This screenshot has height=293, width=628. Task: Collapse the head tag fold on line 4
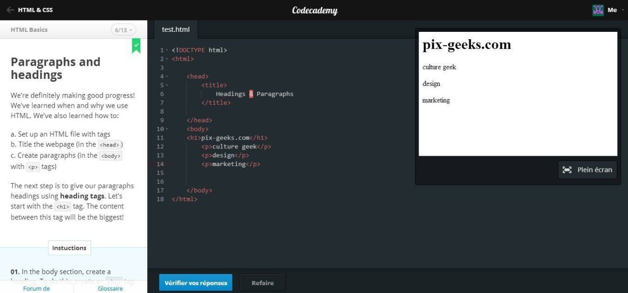(x=167, y=76)
